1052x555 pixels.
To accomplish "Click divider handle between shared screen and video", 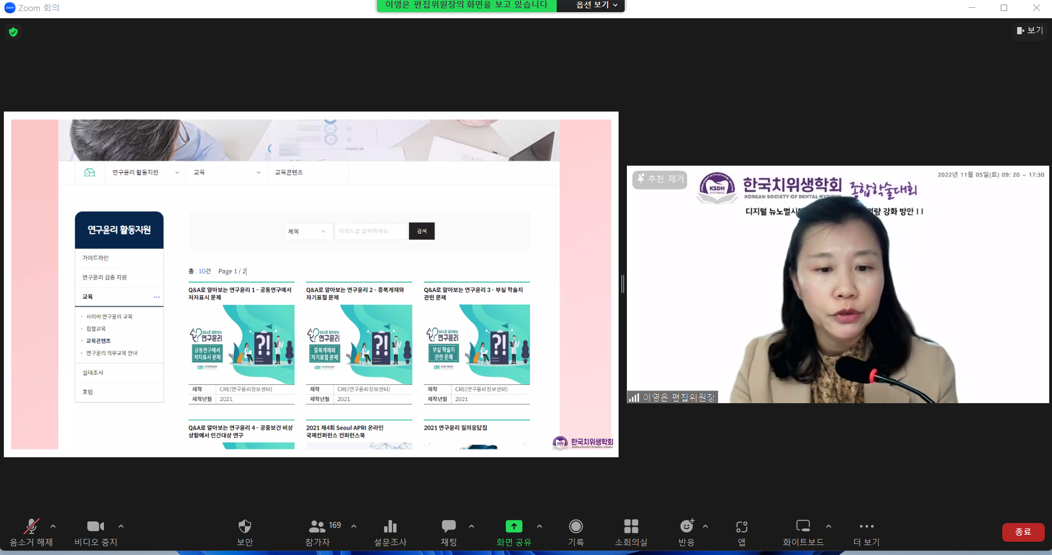I will (622, 284).
